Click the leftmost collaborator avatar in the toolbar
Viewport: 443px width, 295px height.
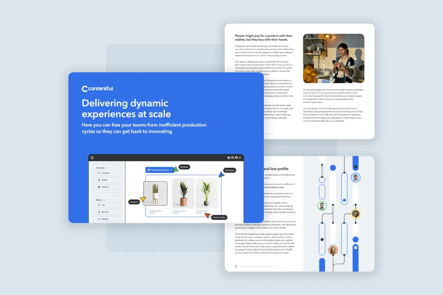[228, 157]
